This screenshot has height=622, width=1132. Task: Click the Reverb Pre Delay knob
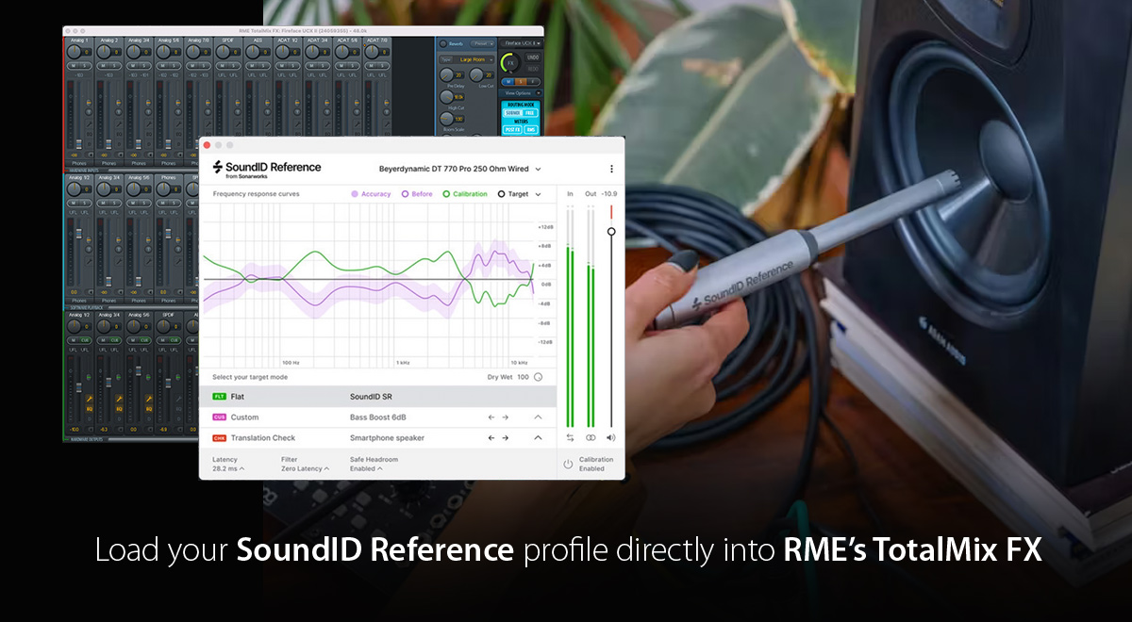click(448, 75)
